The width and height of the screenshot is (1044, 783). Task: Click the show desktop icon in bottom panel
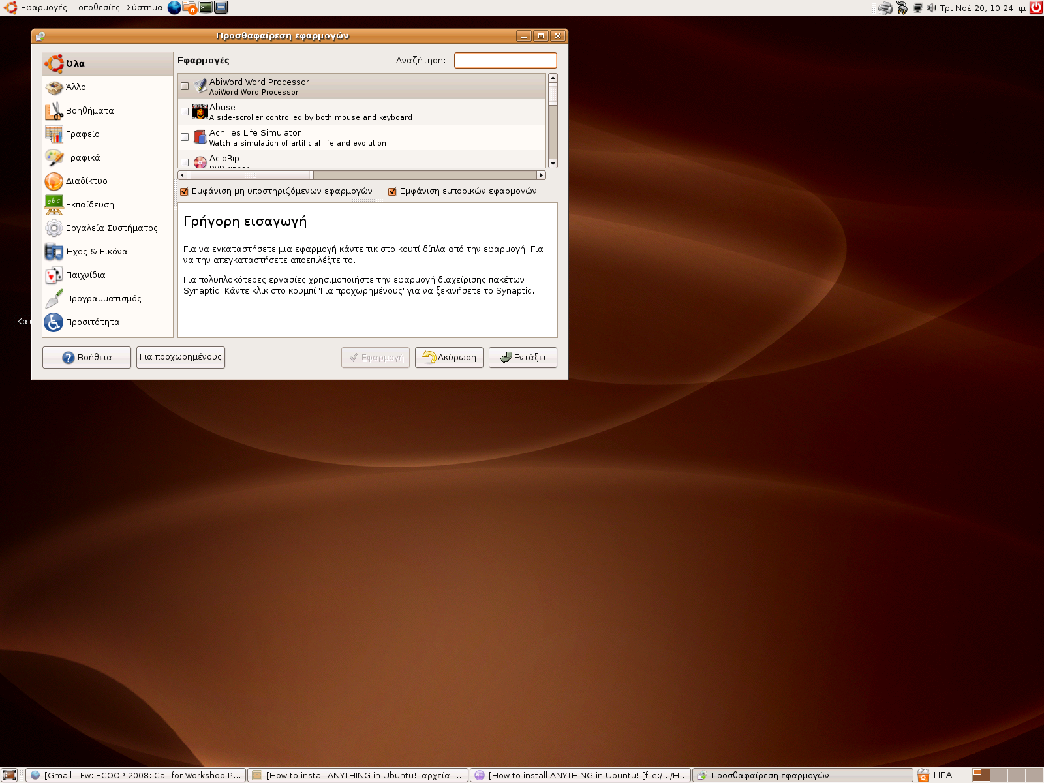(x=9, y=775)
